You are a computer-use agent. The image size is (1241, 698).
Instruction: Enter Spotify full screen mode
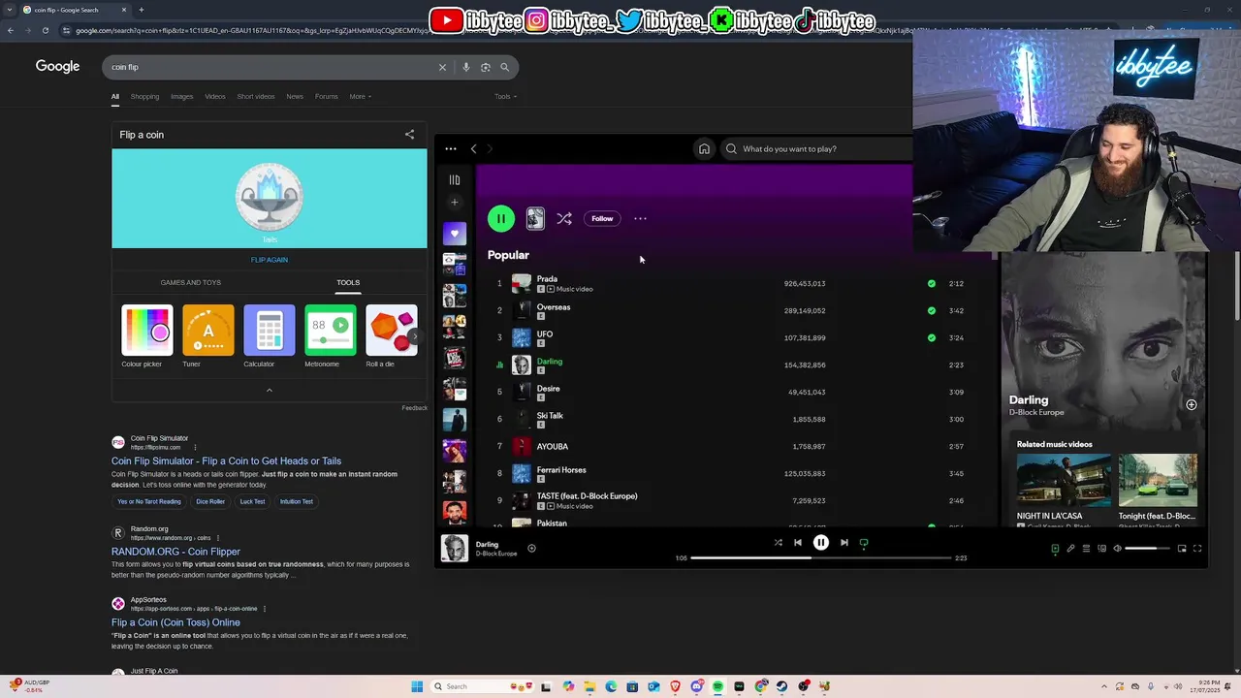[1197, 549]
